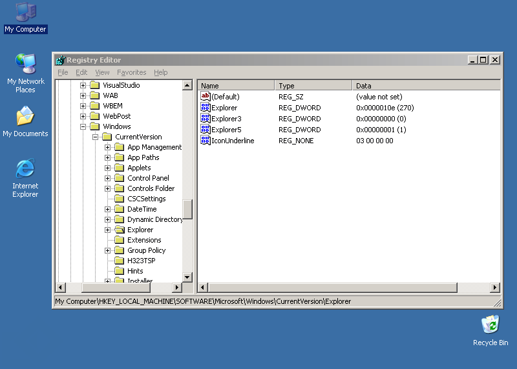Screen dimensions: 517x369
Task: Open the Help menu
Action: click(x=160, y=72)
